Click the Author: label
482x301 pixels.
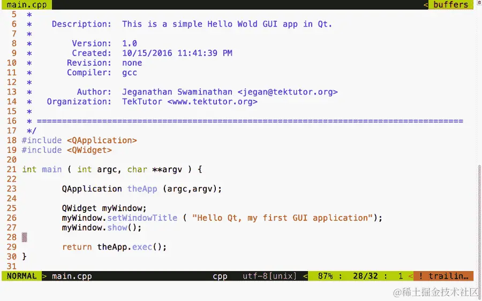point(94,92)
